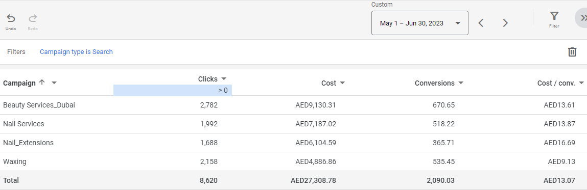Click total conversions 2,090.03
This screenshot has width=587, height=190.
pos(440,180)
